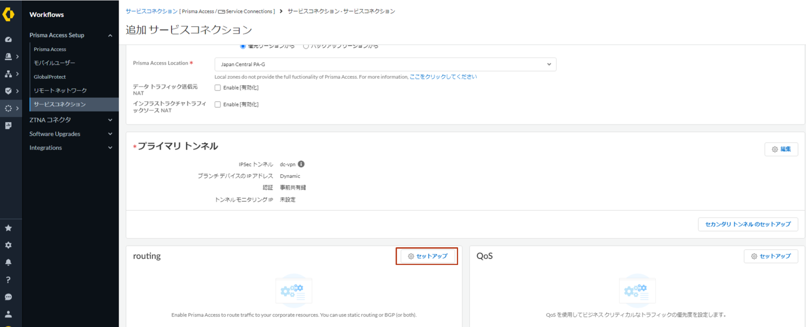Open the workflows dotted-circle sidebar icon
Image resolution: width=806 pixels, height=327 pixels.
[8, 108]
